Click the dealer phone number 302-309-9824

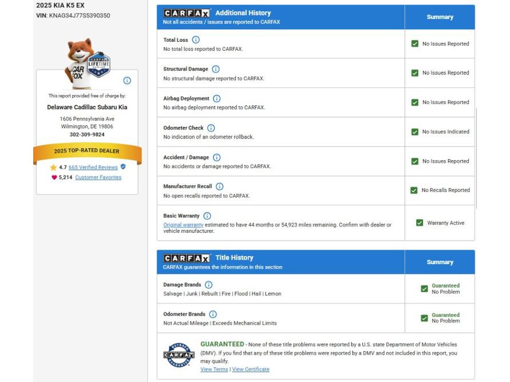87,134
